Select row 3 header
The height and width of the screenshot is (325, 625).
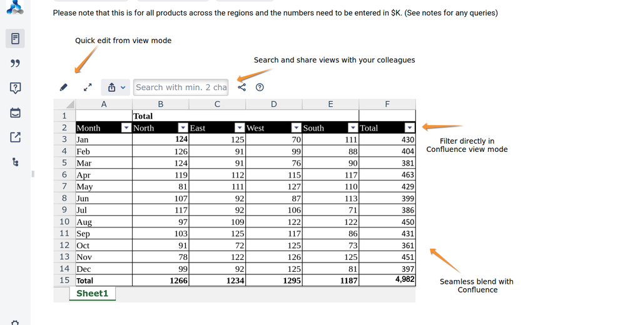(64, 139)
